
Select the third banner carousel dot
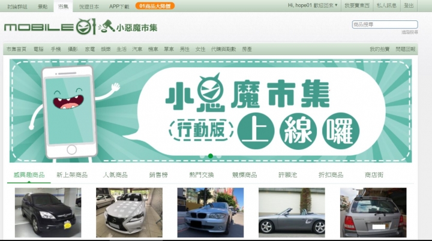click(219, 156)
